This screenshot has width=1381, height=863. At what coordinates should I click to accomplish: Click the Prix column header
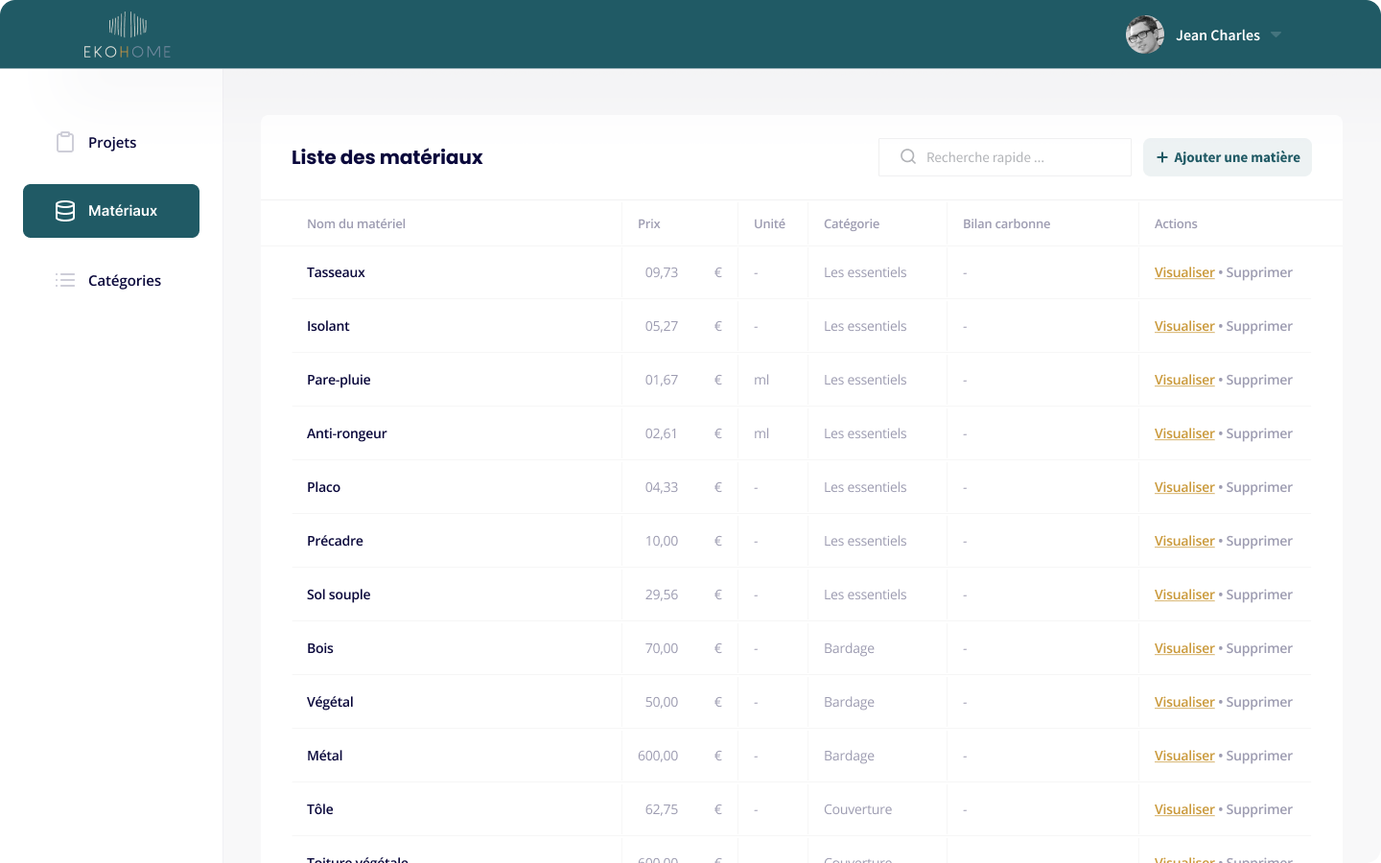[649, 223]
